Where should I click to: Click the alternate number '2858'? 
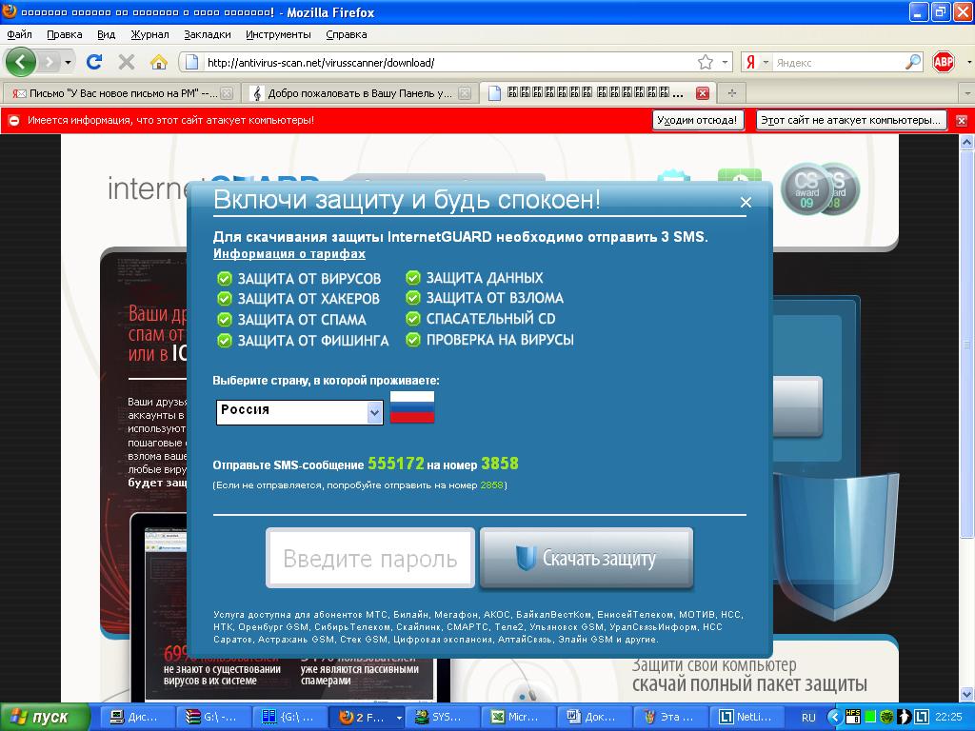click(x=492, y=484)
